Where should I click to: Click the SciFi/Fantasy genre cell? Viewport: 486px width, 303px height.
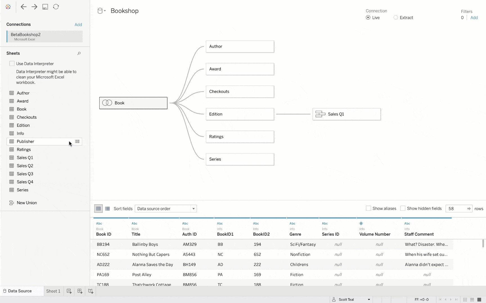303,244
